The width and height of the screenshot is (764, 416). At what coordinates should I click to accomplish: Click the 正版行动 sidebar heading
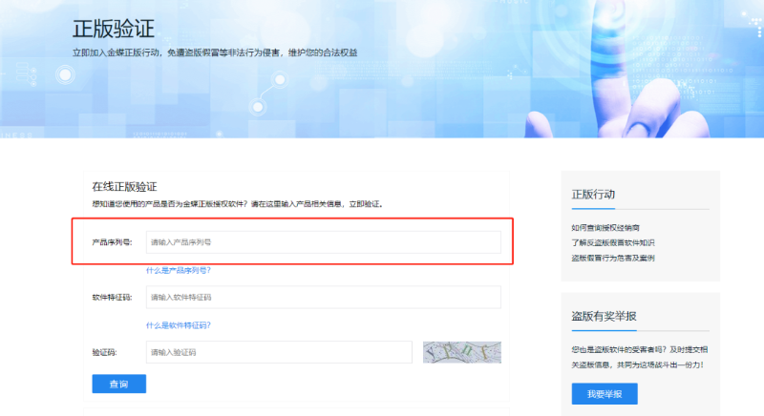(593, 194)
